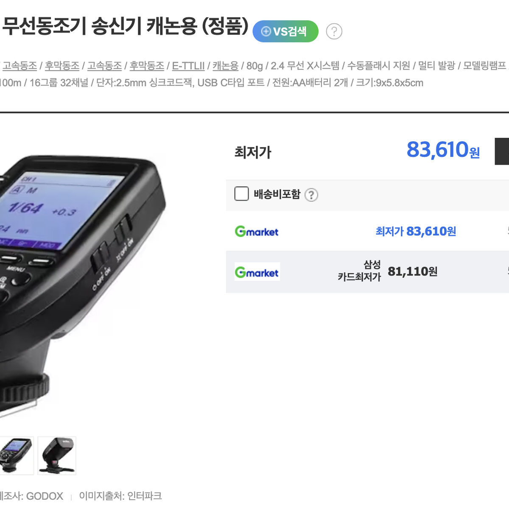The height and width of the screenshot is (509, 509).
Task: Open the first 고속동조 spec link
Action: pyautogui.click(x=20, y=66)
